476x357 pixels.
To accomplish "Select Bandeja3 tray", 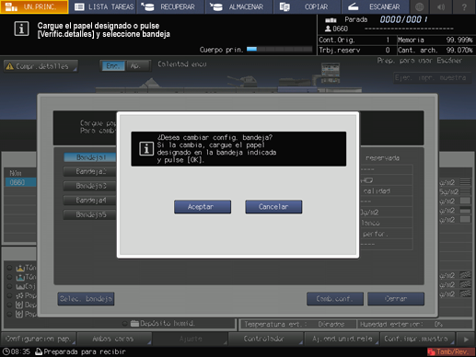I will click(x=90, y=186).
